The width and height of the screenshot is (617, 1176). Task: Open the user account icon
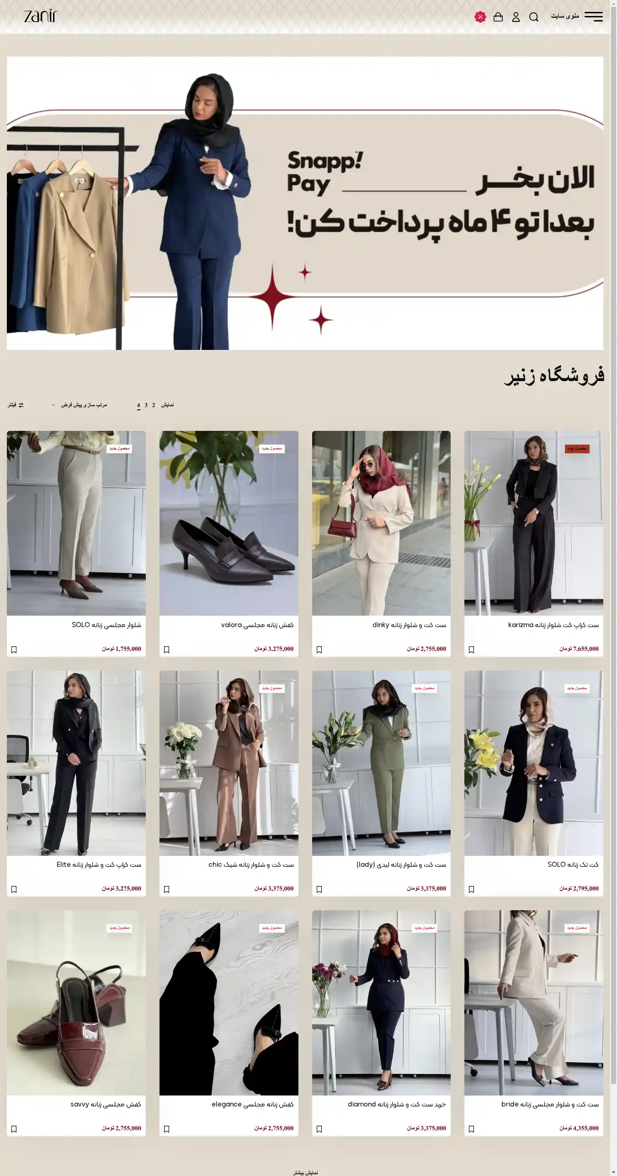pyautogui.click(x=516, y=17)
